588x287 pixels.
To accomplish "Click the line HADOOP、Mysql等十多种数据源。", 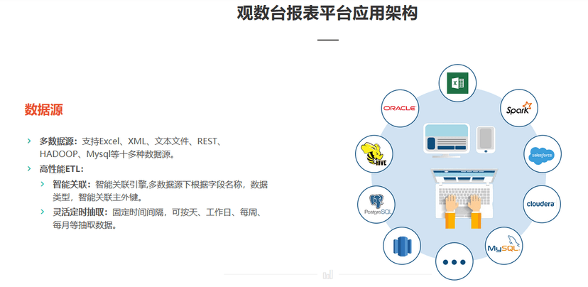I will [107, 154].
